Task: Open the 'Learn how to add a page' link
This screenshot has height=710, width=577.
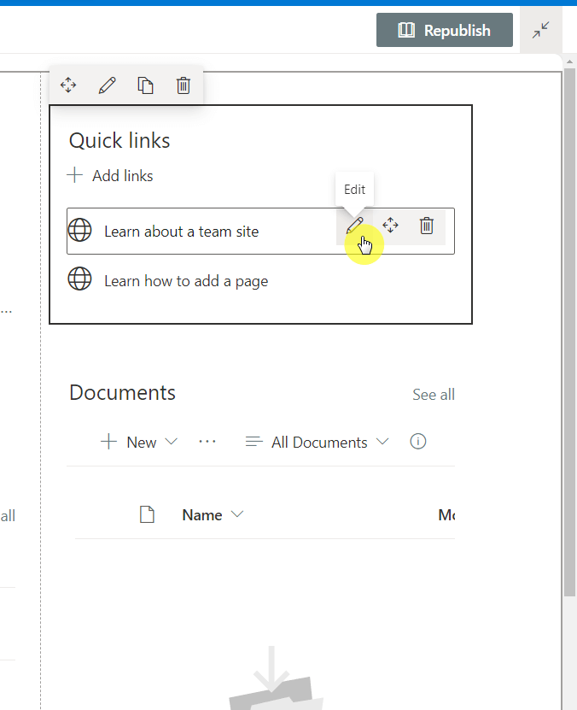Action: click(186, 281)
